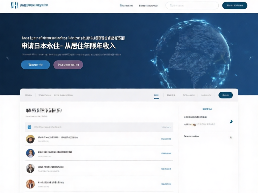Click the blue square icon in the list header
The height and width of the screenshot is (193, 258).
[29, 127]
